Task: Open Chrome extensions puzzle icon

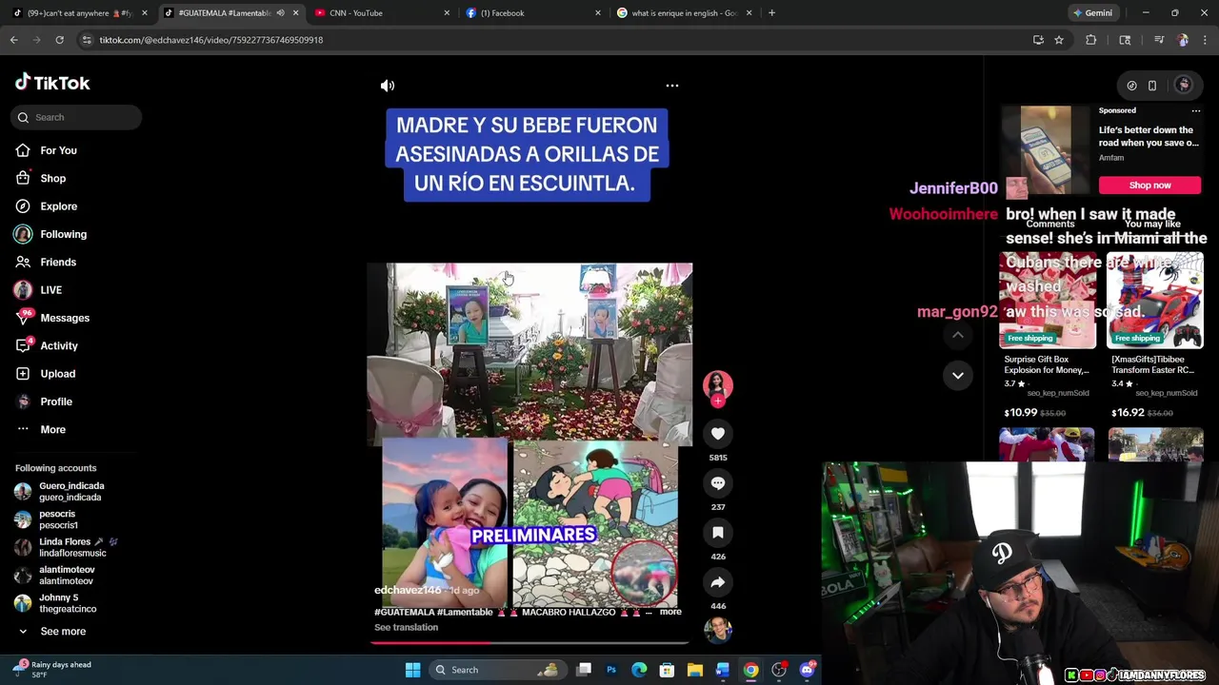Action: coord(1091,40)
